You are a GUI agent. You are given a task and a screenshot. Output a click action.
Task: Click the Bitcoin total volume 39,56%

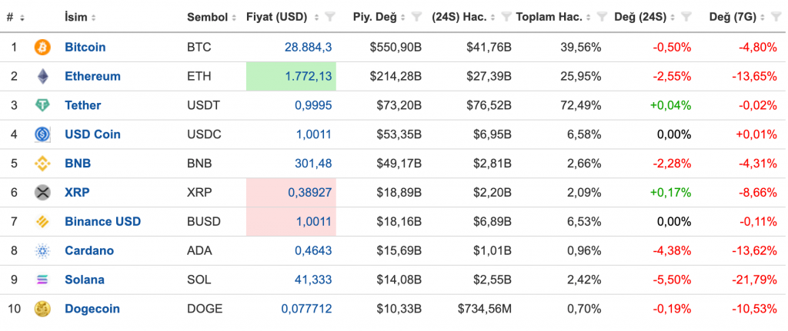pos(580,48)
